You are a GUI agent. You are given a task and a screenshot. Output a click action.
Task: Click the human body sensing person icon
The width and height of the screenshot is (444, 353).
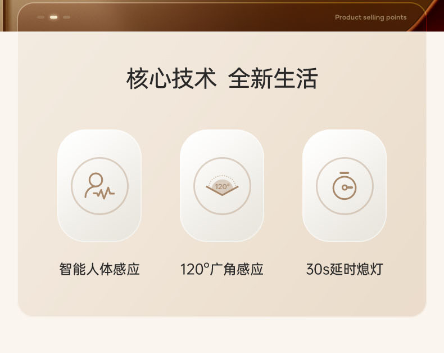[99, 186]
